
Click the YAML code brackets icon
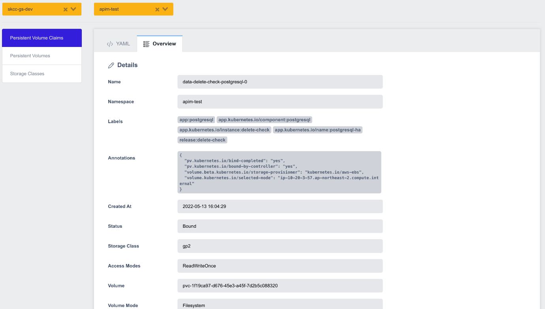click(110, 44)
